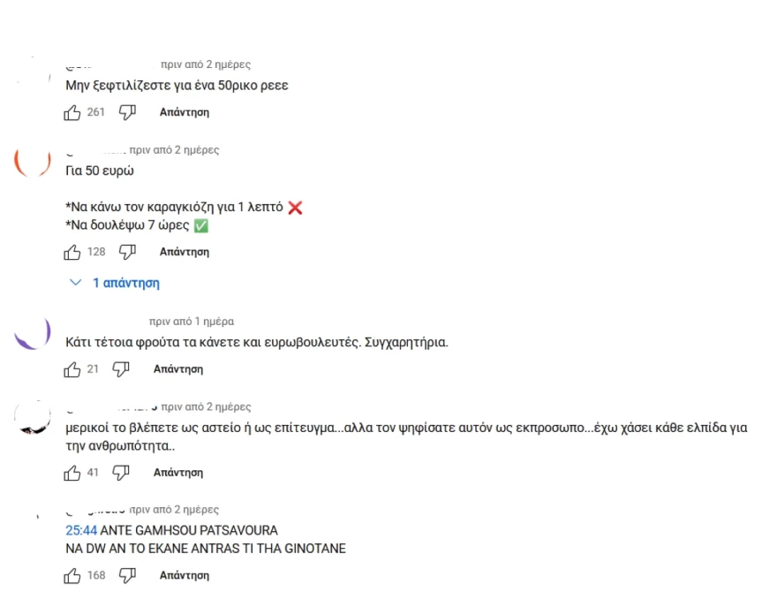
Task: Jump to timestamp 25:44 in video
Action: (x=81, y=530)
